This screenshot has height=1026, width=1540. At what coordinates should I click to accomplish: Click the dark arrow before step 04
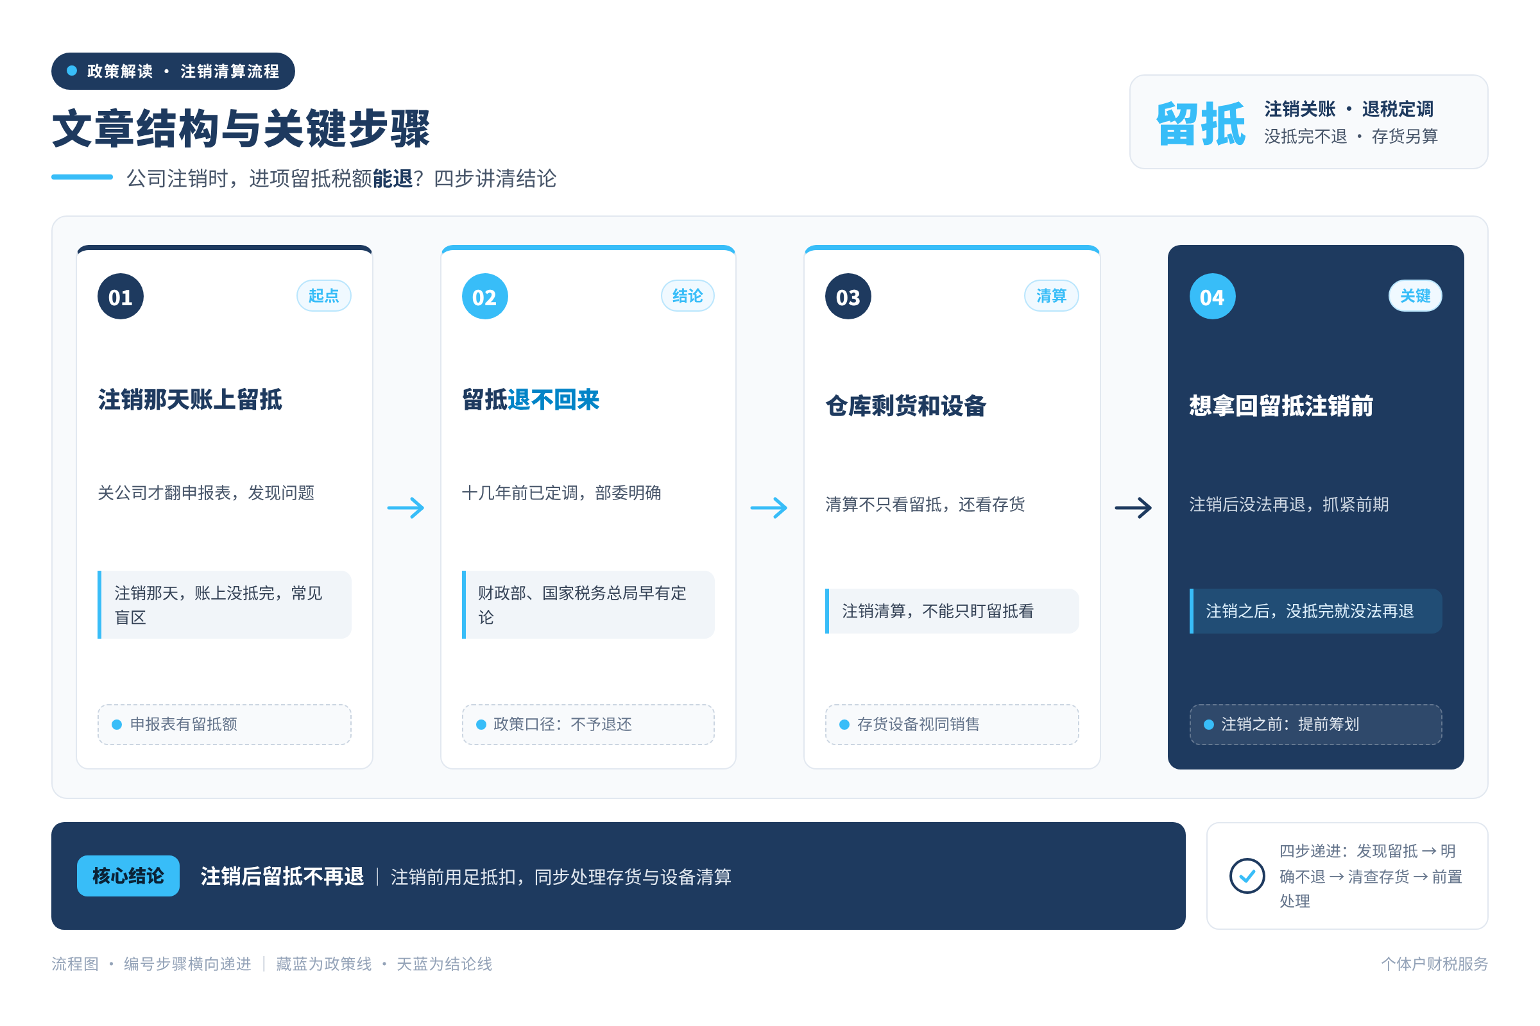click(1133, 508)
